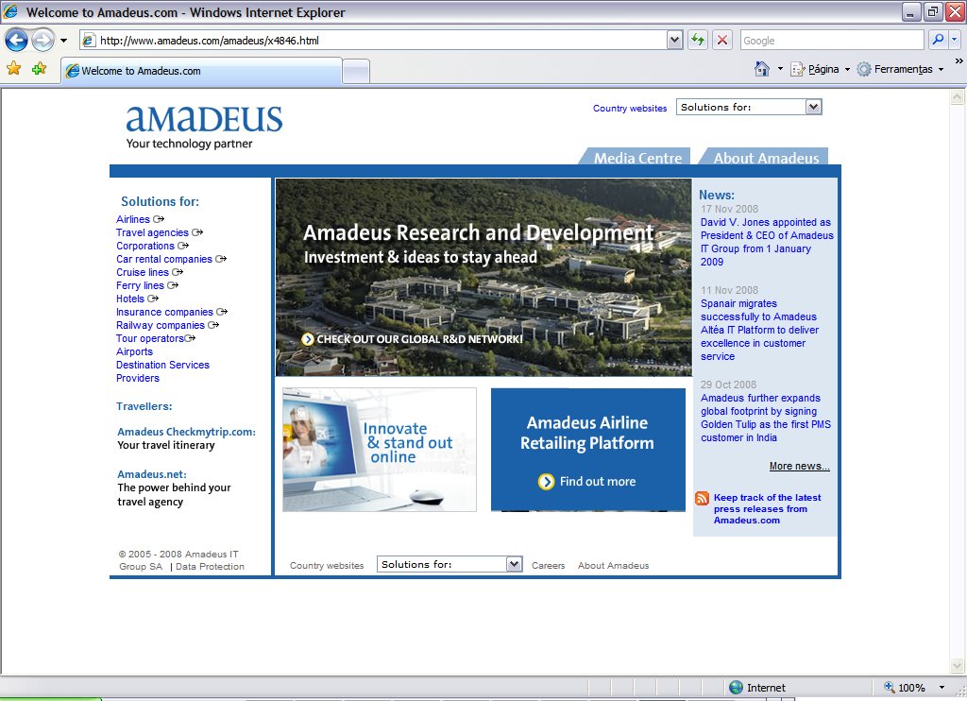Click the external-link icon beside Hotels
This screenshot has width=967, height=701.
pyautogui.click(x=153, y=299)
